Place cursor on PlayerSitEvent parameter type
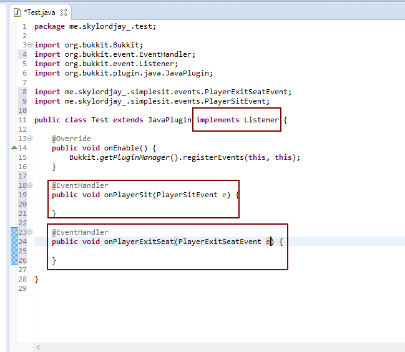This screenshot has height=352, width=405. point(187,195)
